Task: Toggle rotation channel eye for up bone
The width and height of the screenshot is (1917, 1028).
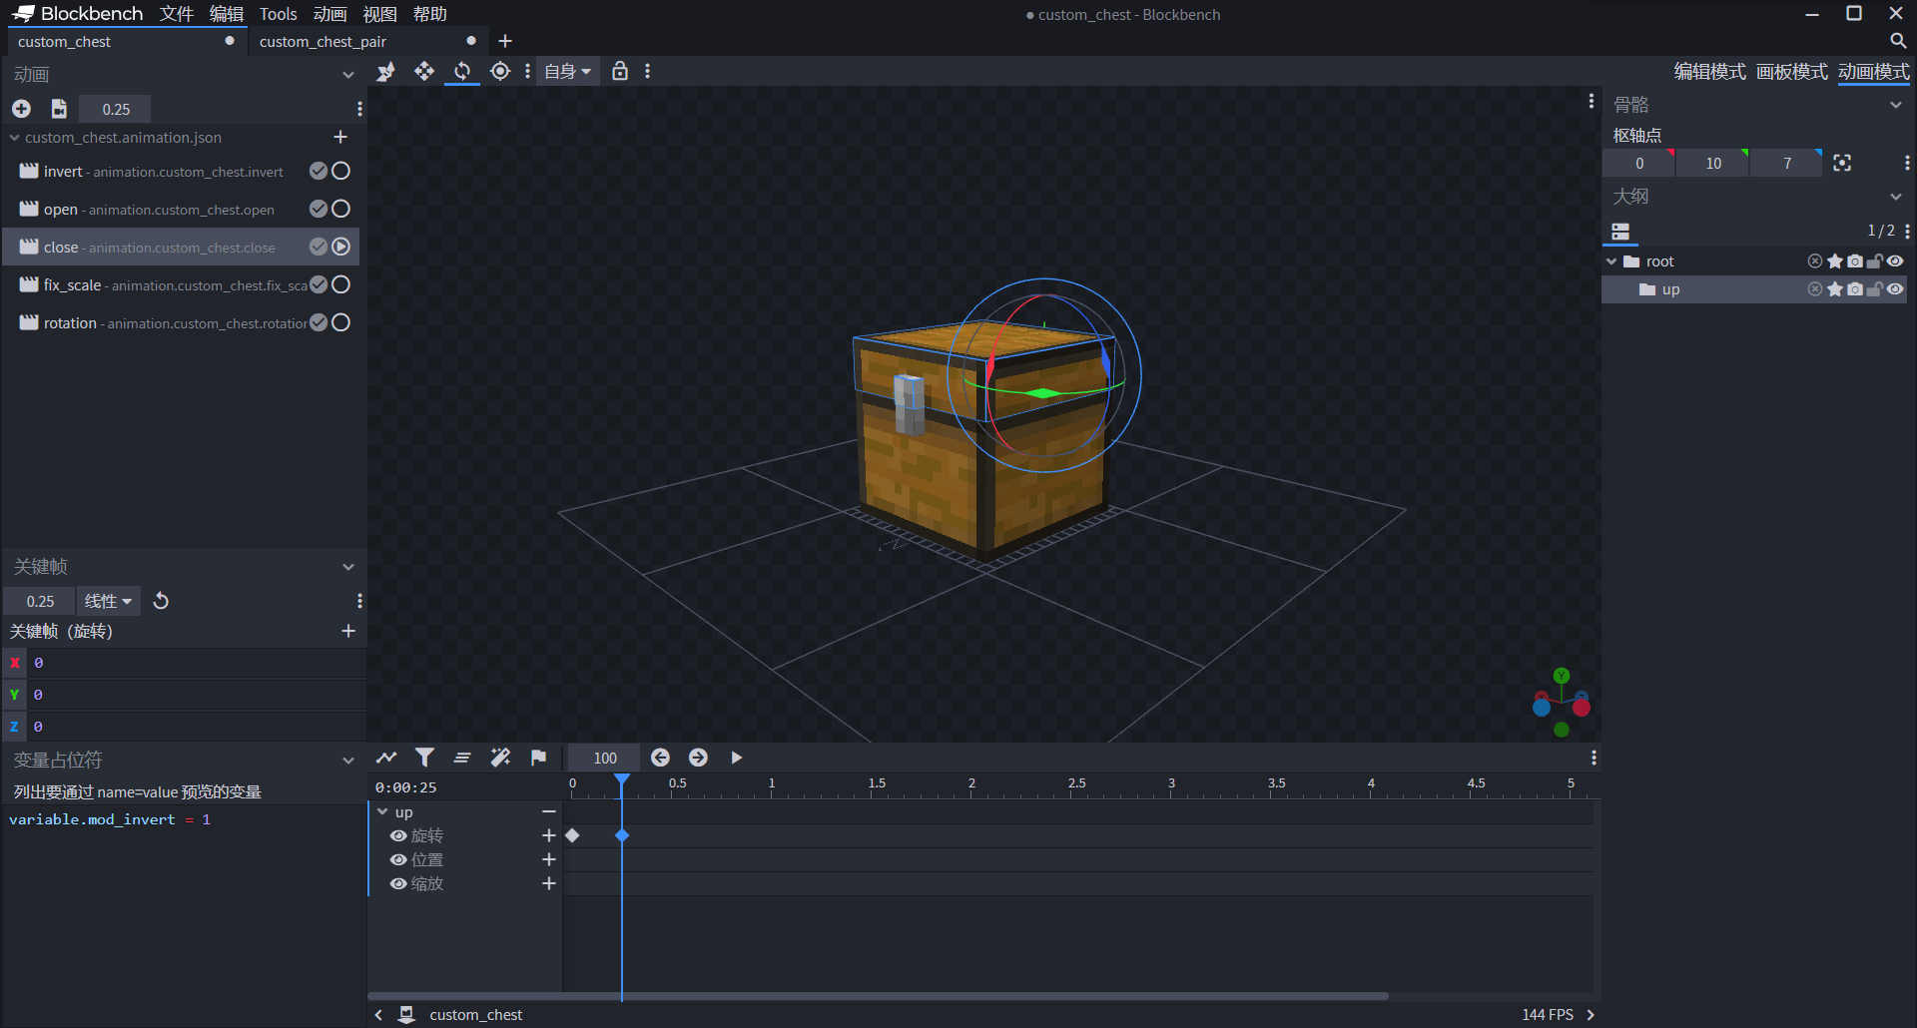Action: pos(398,835)
